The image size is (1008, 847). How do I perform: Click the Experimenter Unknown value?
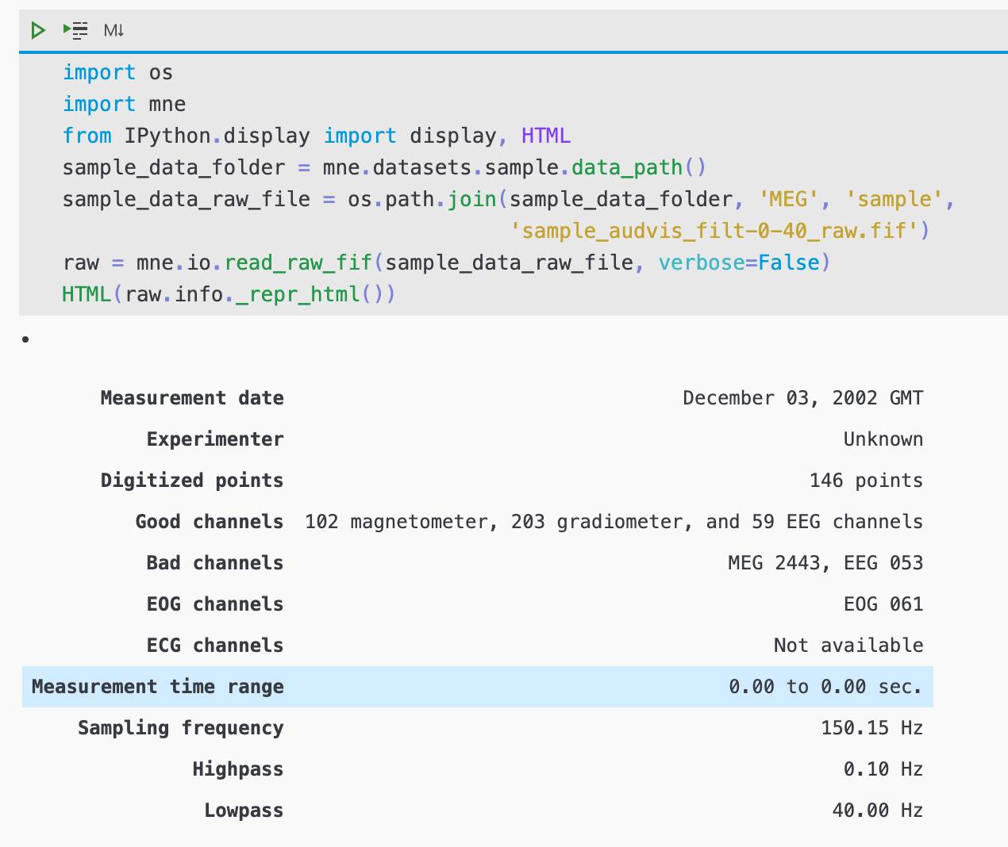coord(883,439)
